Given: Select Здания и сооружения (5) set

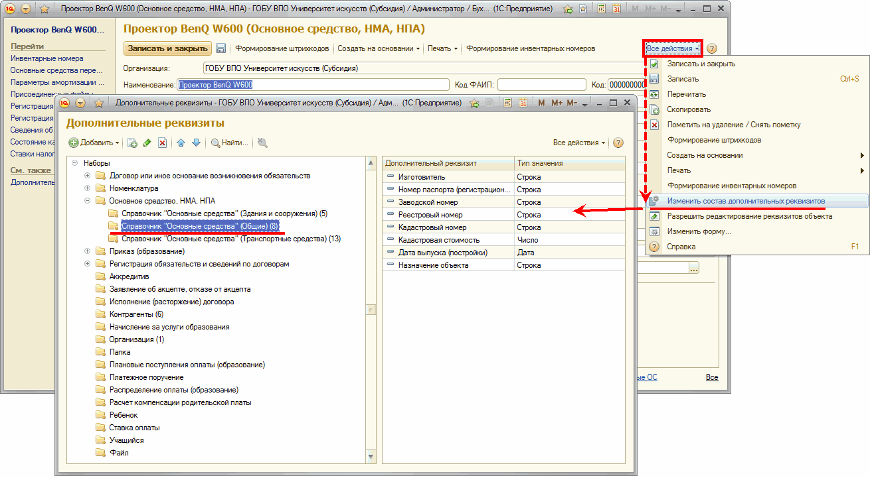Looking at the screenshot, I should (x=224, y=213).
